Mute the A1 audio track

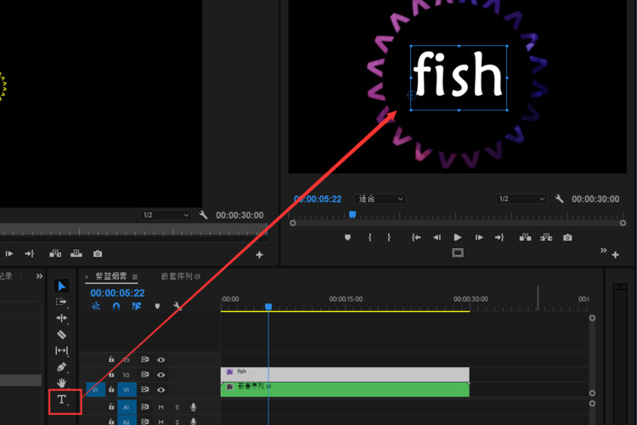[x=161, y=407]
